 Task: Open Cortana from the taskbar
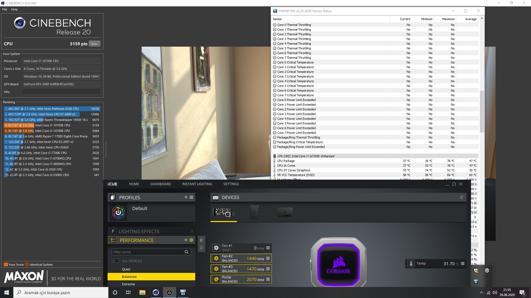[x=115, y=292]
